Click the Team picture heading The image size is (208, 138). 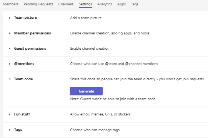point(25,18)
